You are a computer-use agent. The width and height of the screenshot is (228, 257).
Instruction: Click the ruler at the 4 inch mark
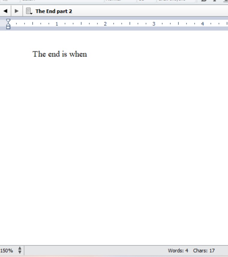point(202,24)
